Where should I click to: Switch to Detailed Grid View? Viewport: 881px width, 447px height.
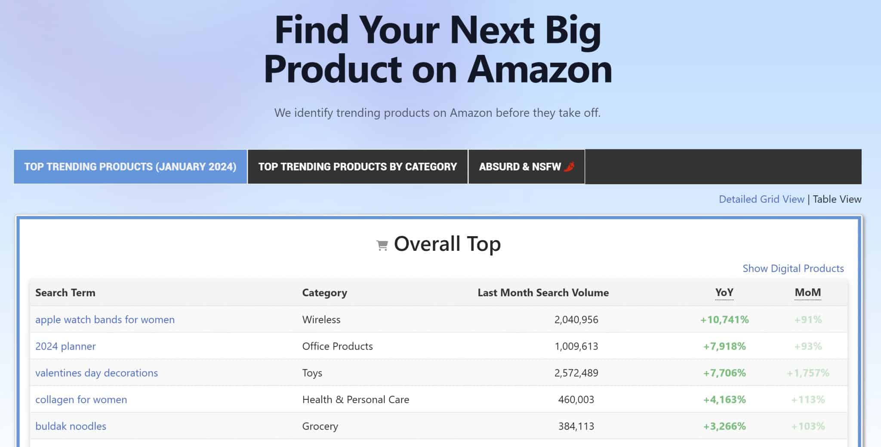pos(761,199)
